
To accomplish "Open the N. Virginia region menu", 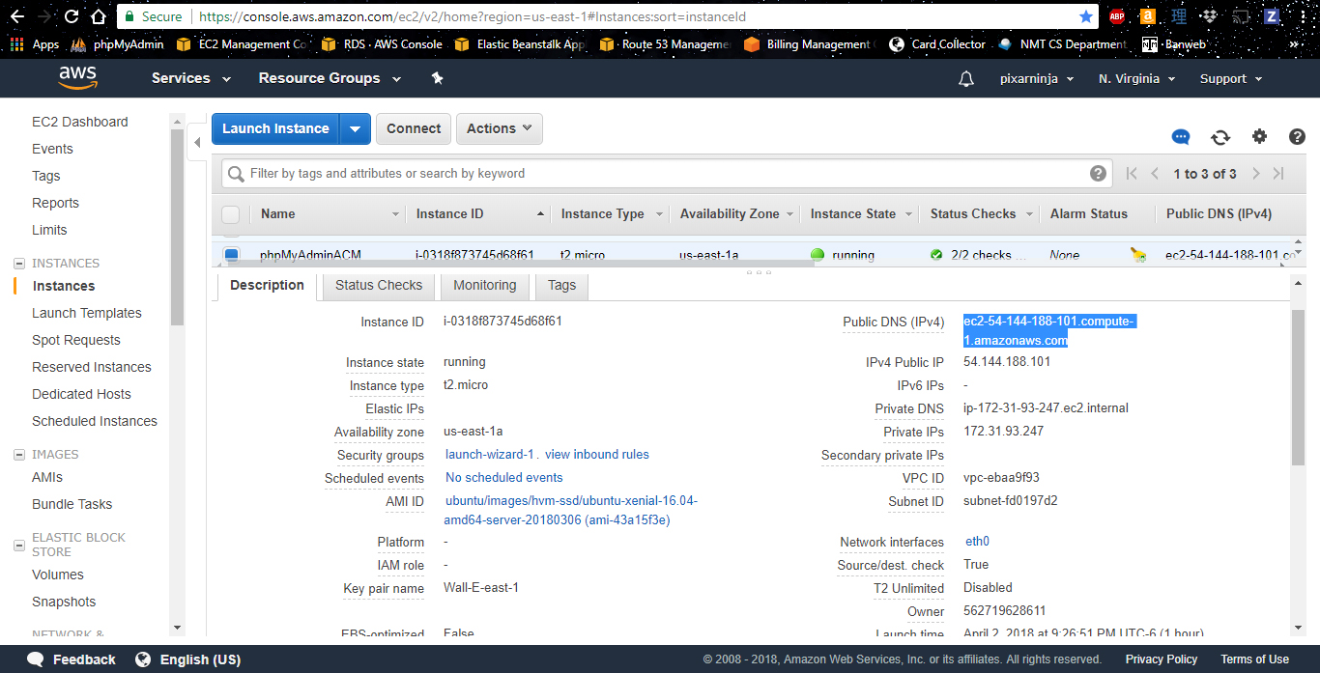I will coord(1136,79).
